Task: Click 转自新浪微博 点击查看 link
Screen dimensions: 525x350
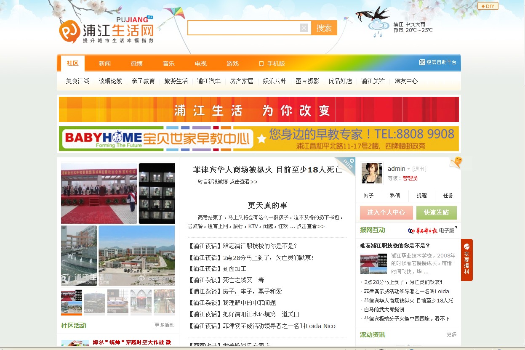Action: (x=227, y=182)
